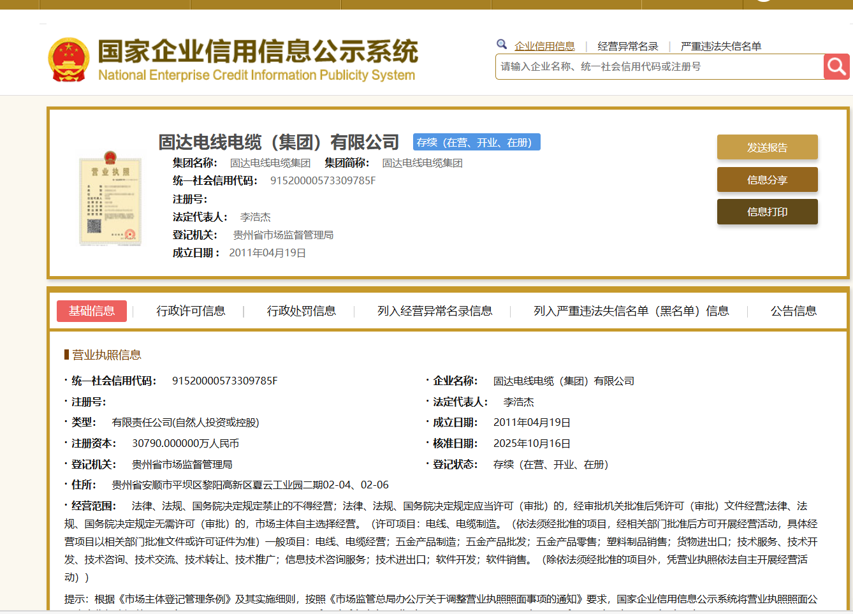Screen dimensions: 853x614
Task: View the 列入经营异常名录信息 tab
Action: [434, 311]
